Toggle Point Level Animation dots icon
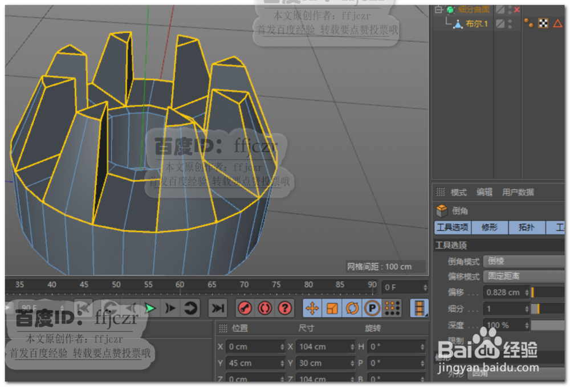 392,308
